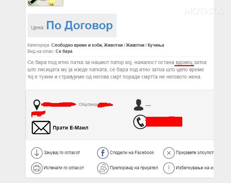Click the По Договор price text
The height and width of the screenshot is (183, 231).
(x=79, y=26)
